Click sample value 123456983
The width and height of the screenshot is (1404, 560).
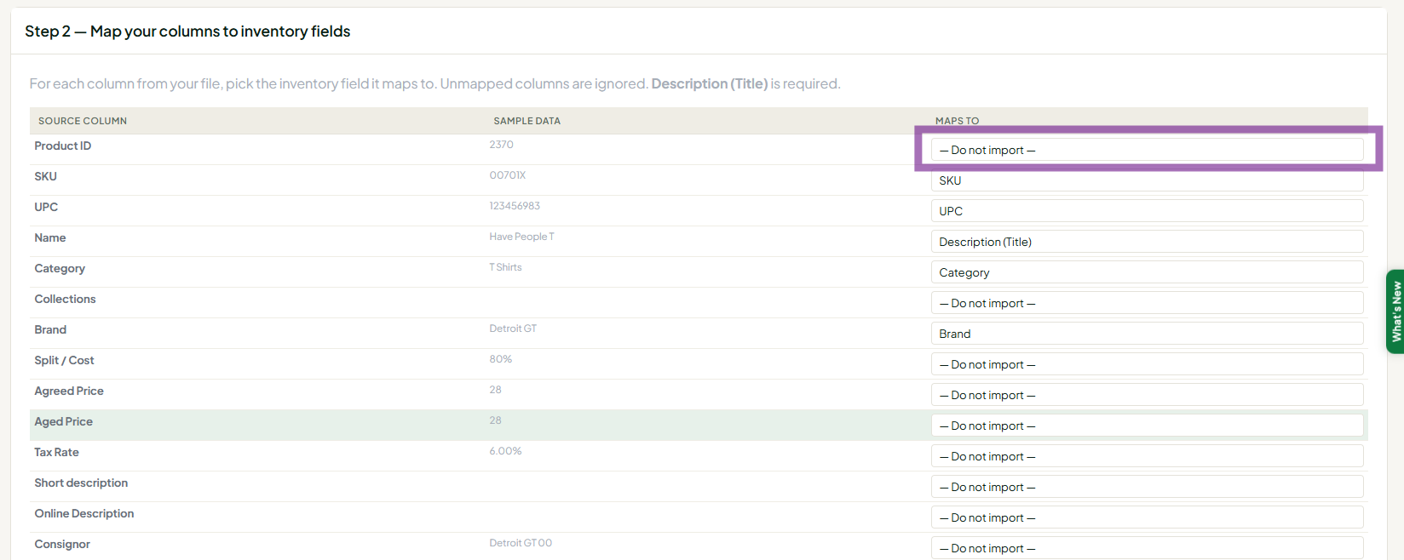click(515, 206)
